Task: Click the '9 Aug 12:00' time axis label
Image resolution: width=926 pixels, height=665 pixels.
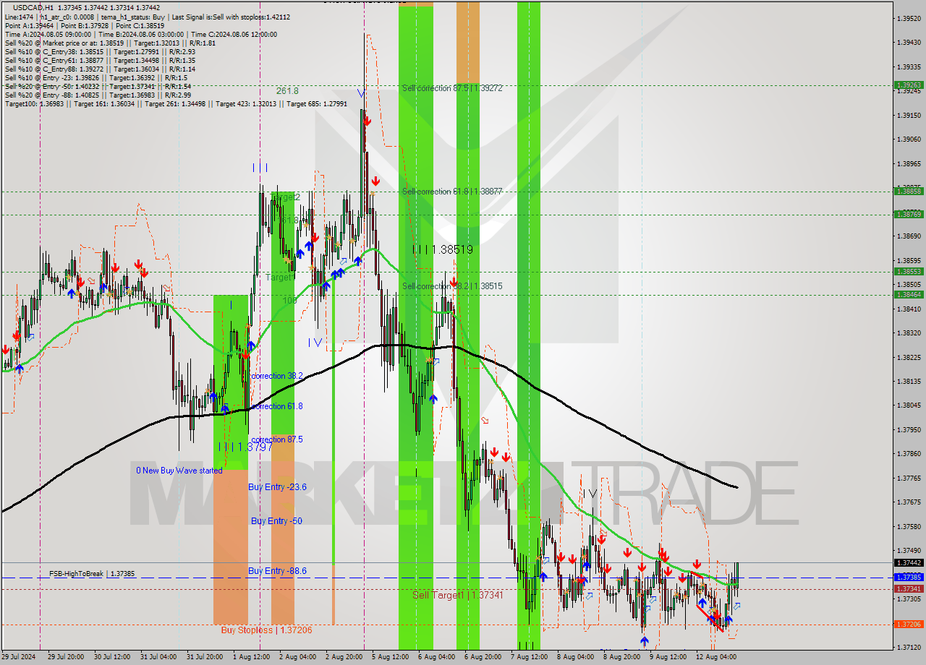Action: [x=668, y=657]
